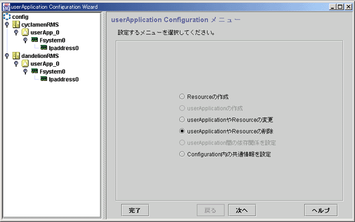Collapse Fsystem0 node under dandelionRMS

(x=25, y=71)
